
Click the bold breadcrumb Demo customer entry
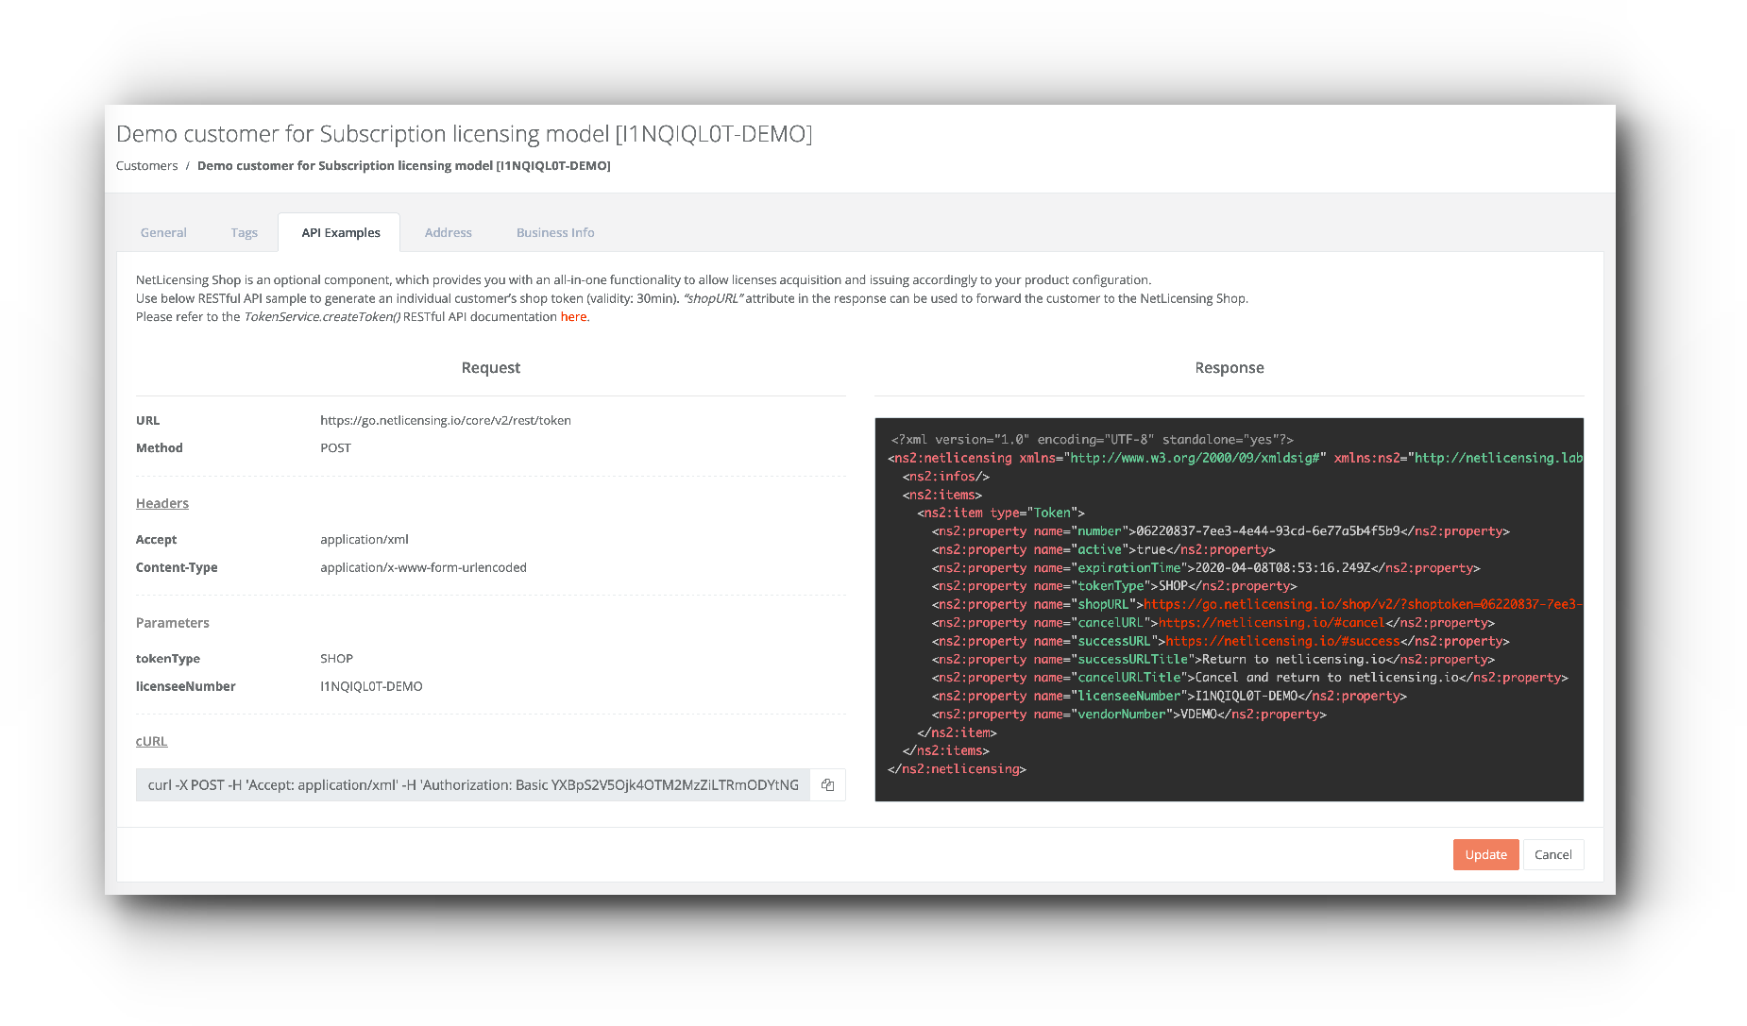pyautogui.click(x=404, y=165)
